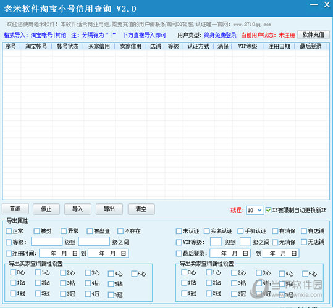333x308 pixels.
Task: Check buyer 5冠 credit checkbox
Action: point(111,294)
